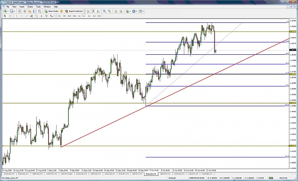Open the File menu
This screenshot has width=298, height=181.
(x=8, y=7)
